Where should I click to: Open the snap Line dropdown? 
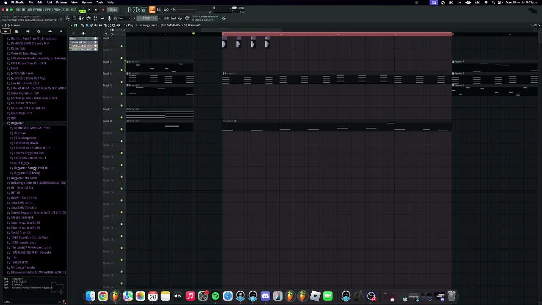tap(124, 18)
